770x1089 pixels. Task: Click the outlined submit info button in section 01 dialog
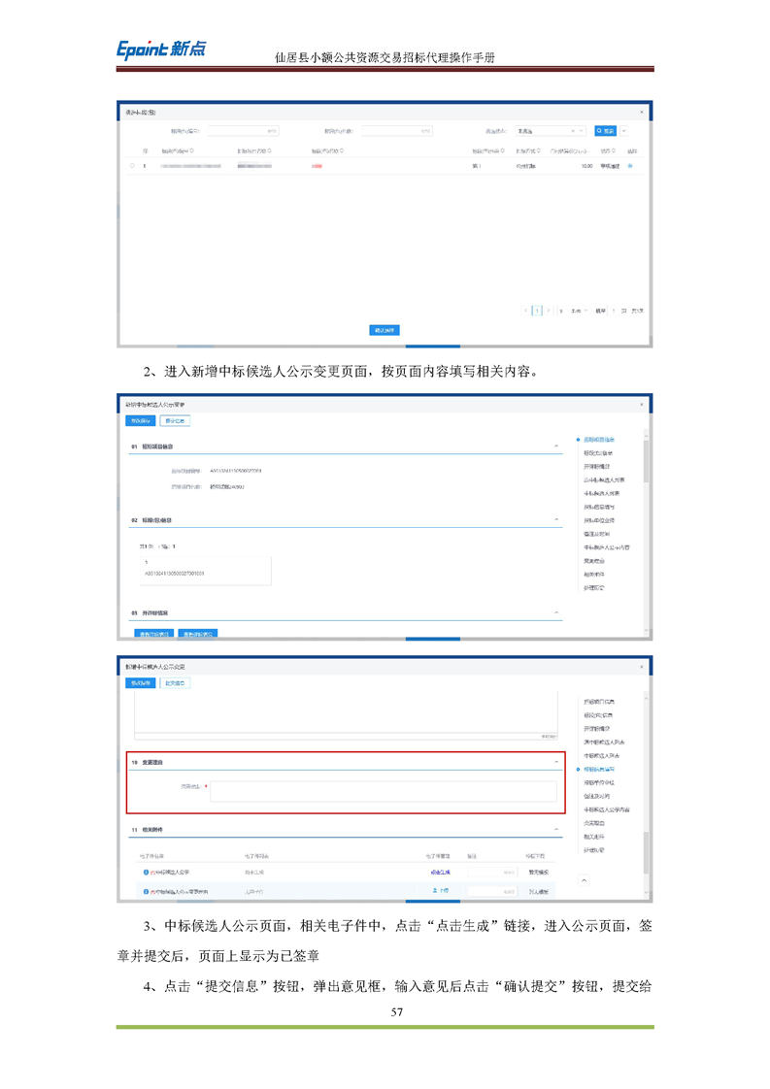pos(175,420)
